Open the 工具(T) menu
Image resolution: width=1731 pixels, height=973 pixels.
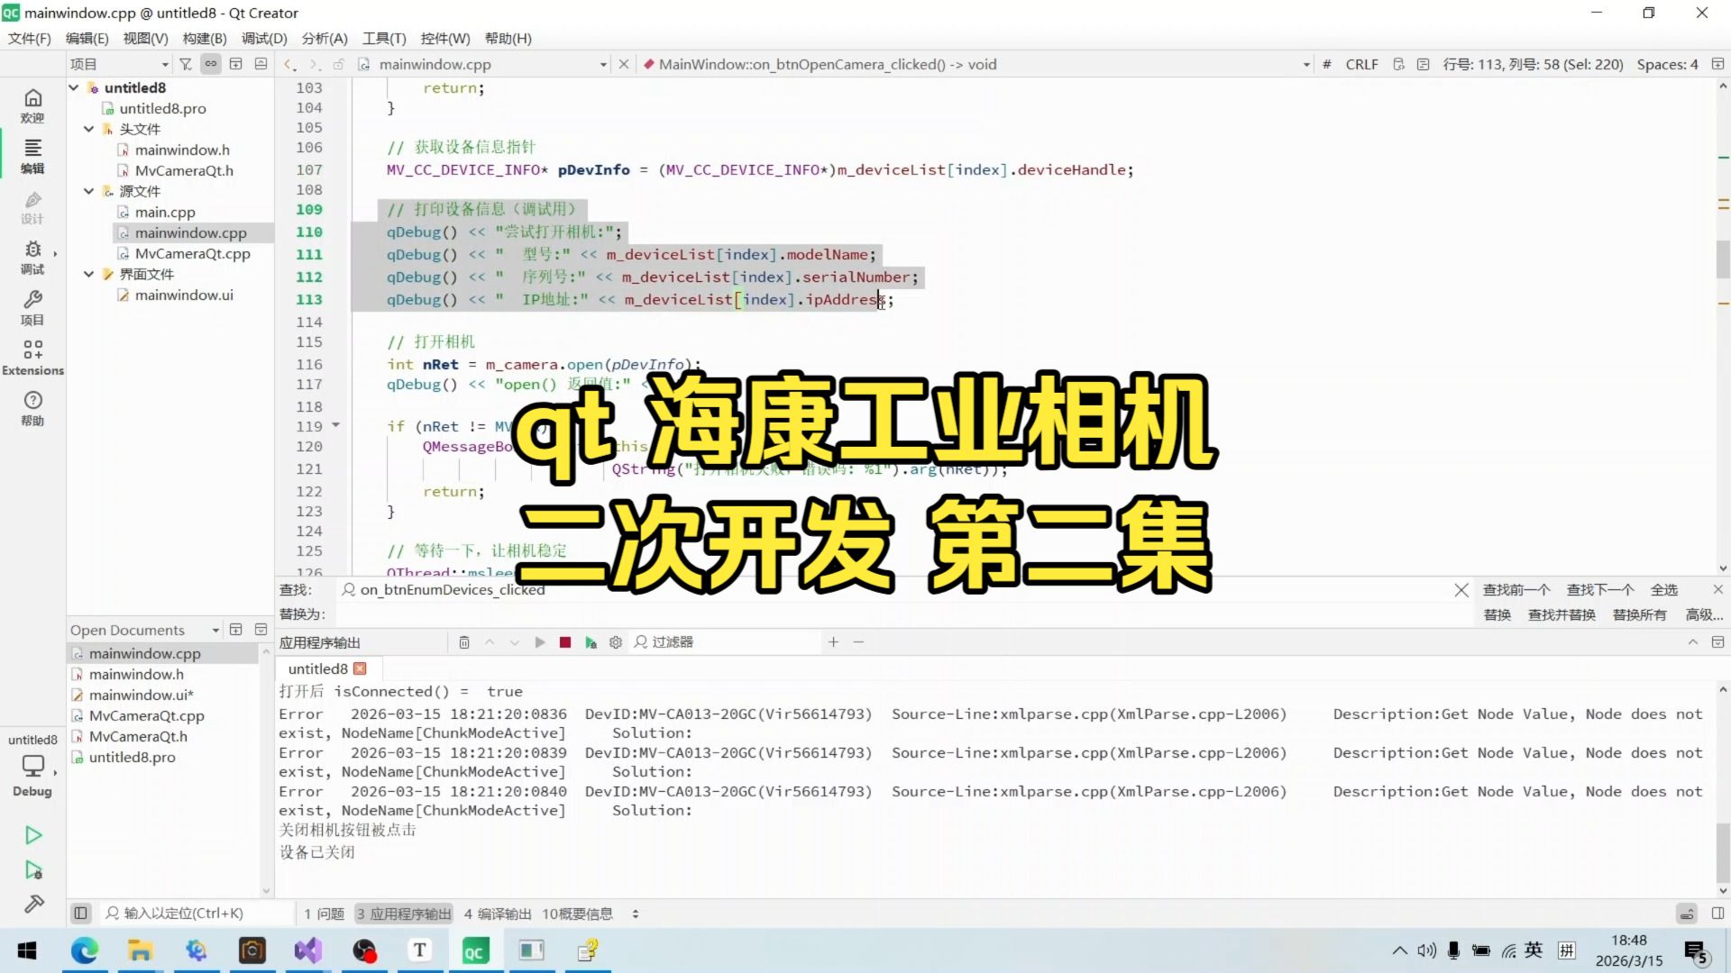(384, 39)
